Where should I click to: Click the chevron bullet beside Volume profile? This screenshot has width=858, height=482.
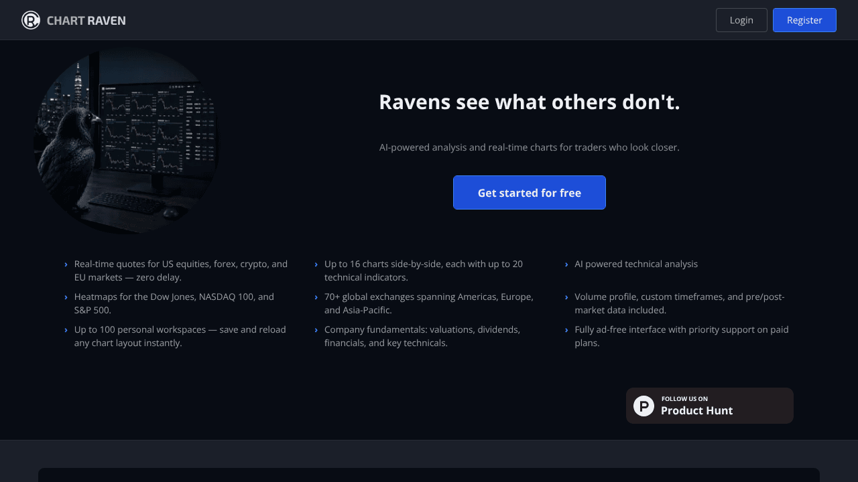click(566, 298)
